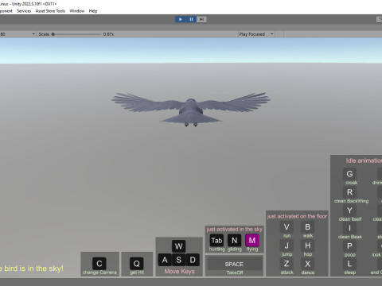Click the G key icon for croak
Screen dimensions: 382x286
click(x=349, y=174)
